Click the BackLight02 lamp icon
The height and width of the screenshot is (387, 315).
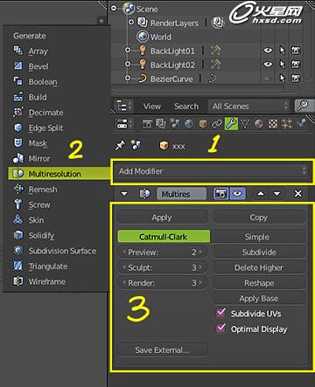coord(143,64)
